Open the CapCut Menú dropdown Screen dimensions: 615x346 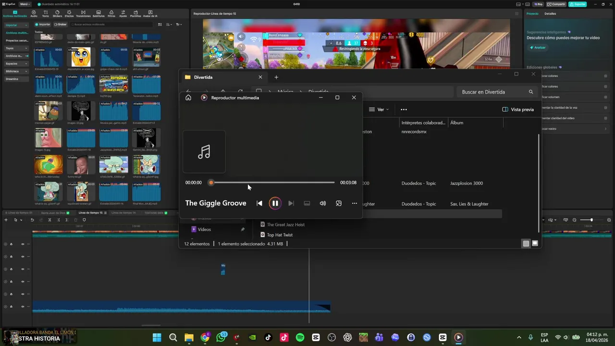(x=25, y=4)
